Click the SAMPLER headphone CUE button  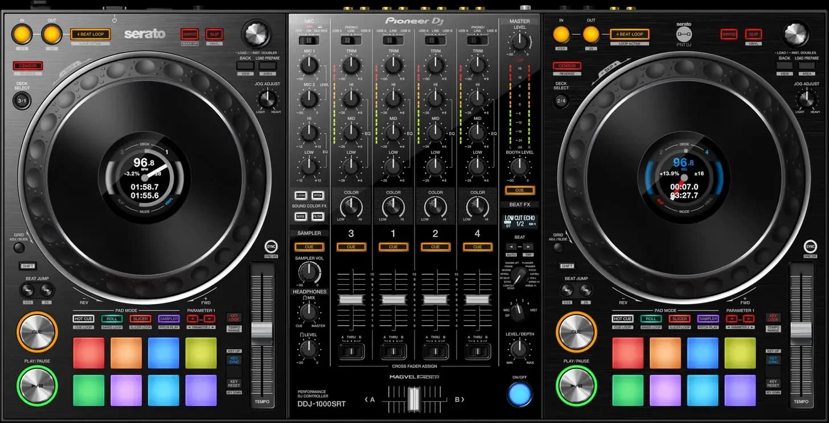(x=309, y=247)
